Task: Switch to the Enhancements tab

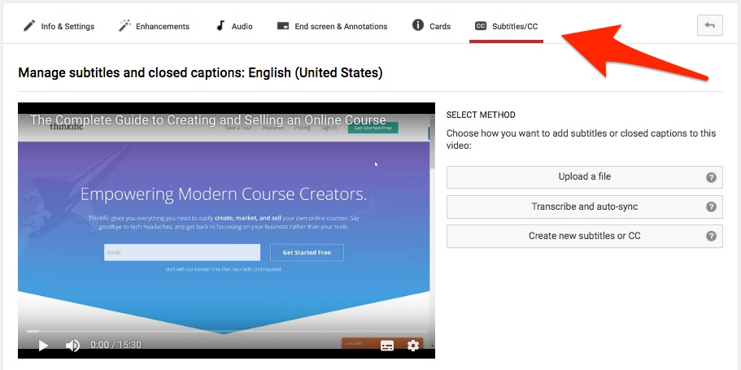Action: tap(154, 27)
